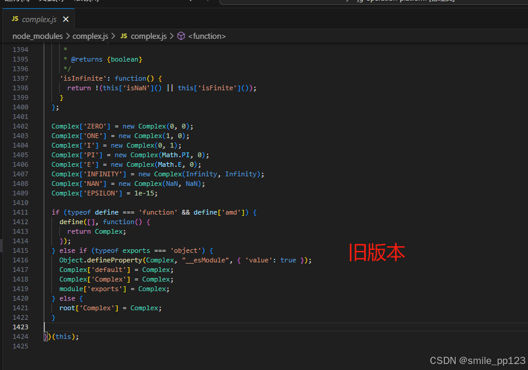This screenshot has height=370, width=528.
Task: Click 'if (typeof define' condition line
Action: tap(154, 212)
